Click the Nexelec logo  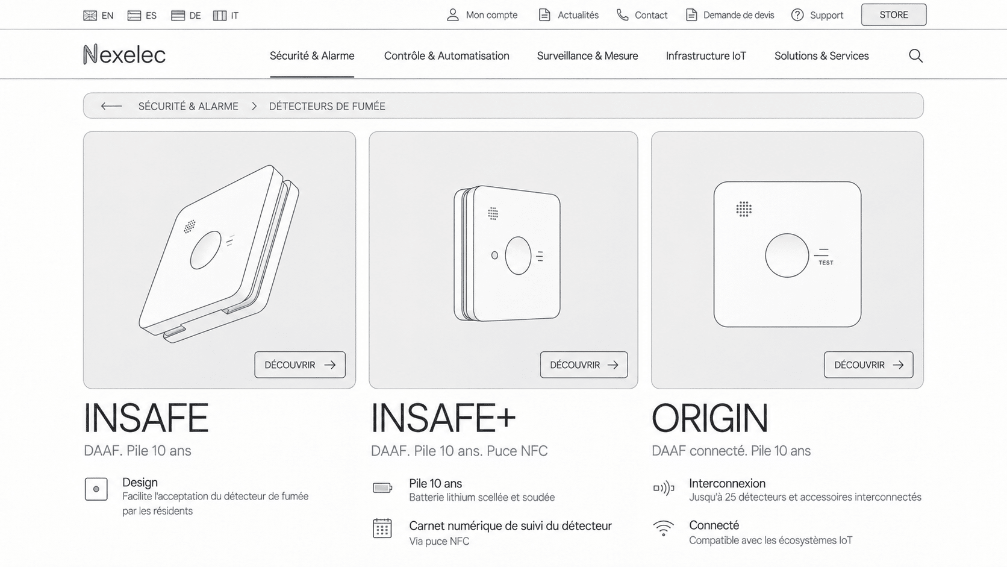tap(124, 55)
